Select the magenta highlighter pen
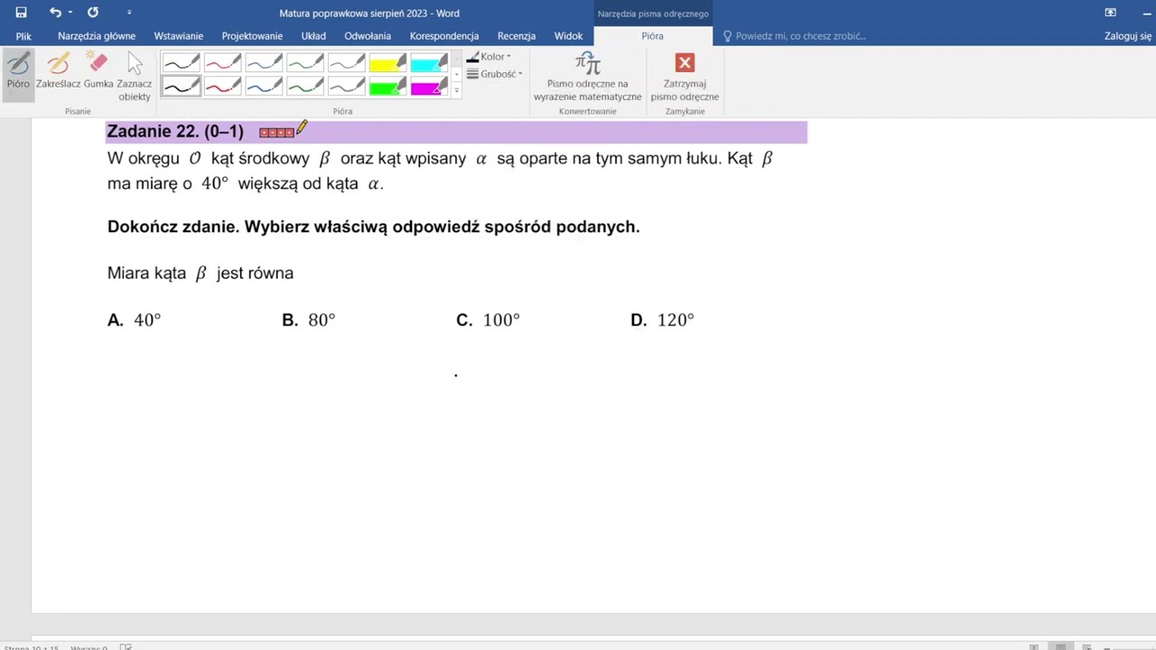This screenshot has width=1156, height=650. tap(430, 87)
